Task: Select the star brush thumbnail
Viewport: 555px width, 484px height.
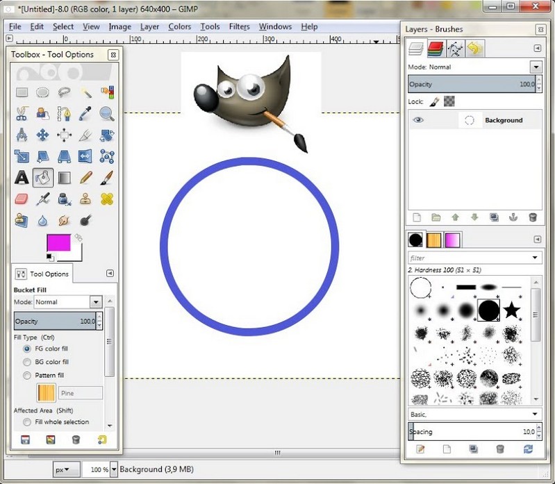Action: pos(512,310)
